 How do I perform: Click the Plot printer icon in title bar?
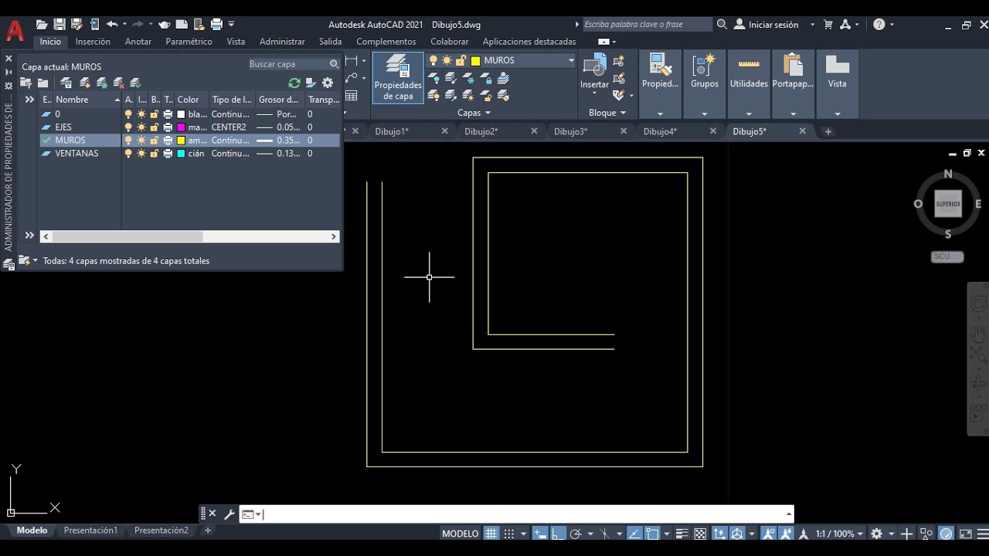(217, 25)
